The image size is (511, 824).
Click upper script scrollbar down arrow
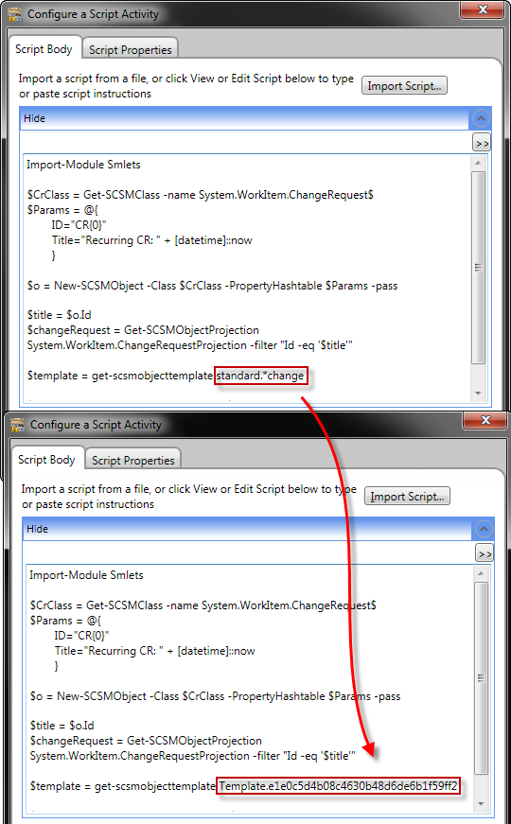[x=478, y=394]
